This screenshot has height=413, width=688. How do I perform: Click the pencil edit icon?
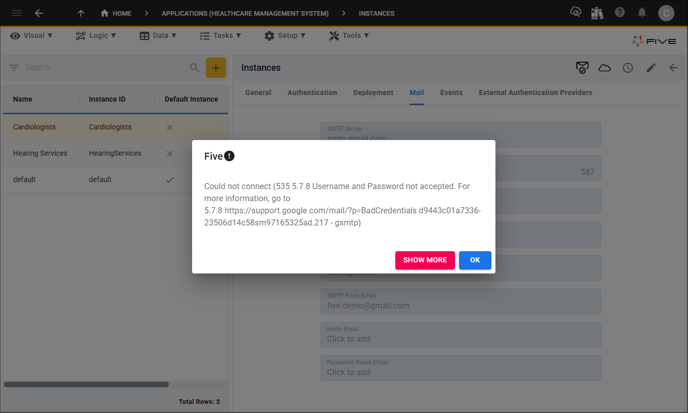pos(651,68)
